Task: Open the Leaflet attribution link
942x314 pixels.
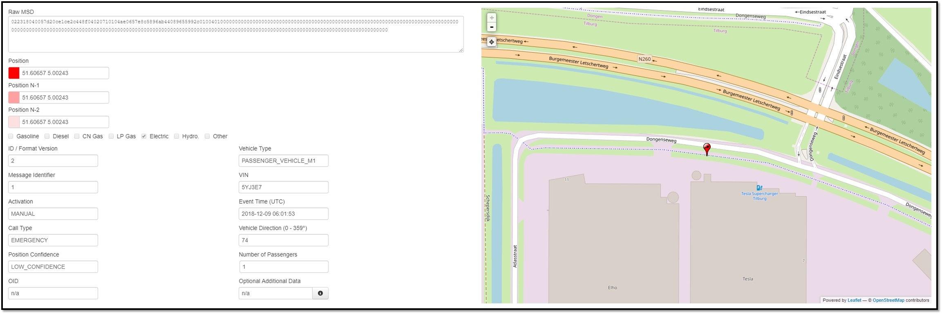Action: click(854, 300)
